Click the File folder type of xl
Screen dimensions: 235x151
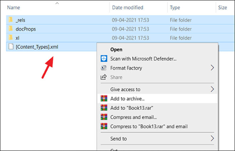pos(181,38)
